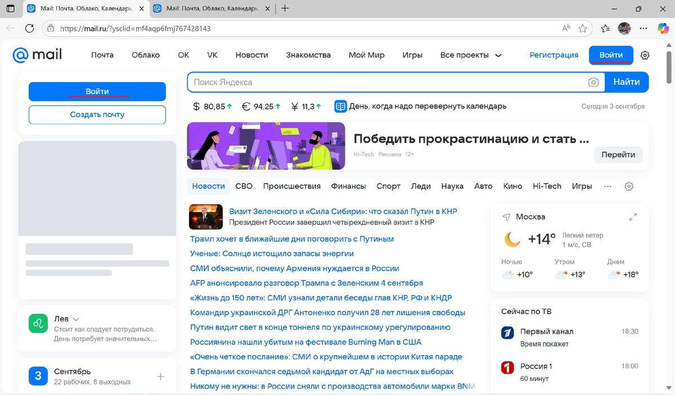This screenshot has width=675, height=395.
Task: Select the Первый канал channel icon
Action: [x=507, y=333]
